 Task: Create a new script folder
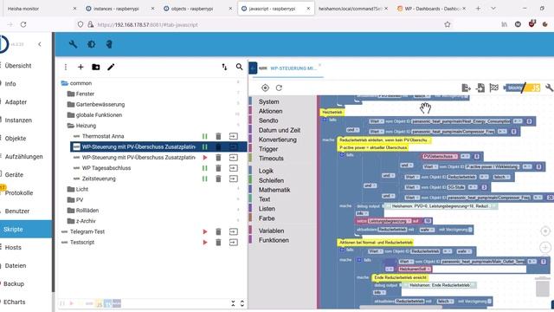96,67
